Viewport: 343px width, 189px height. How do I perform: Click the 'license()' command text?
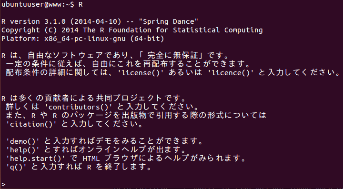pos(141,73)
